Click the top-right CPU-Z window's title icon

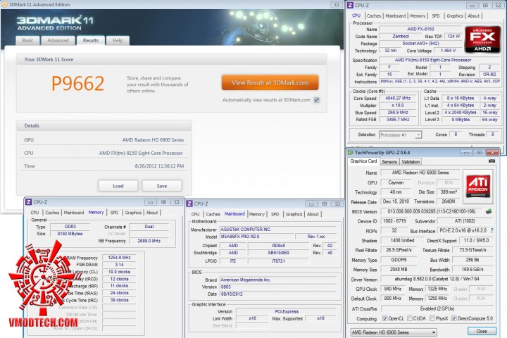[x=350, y=5]
